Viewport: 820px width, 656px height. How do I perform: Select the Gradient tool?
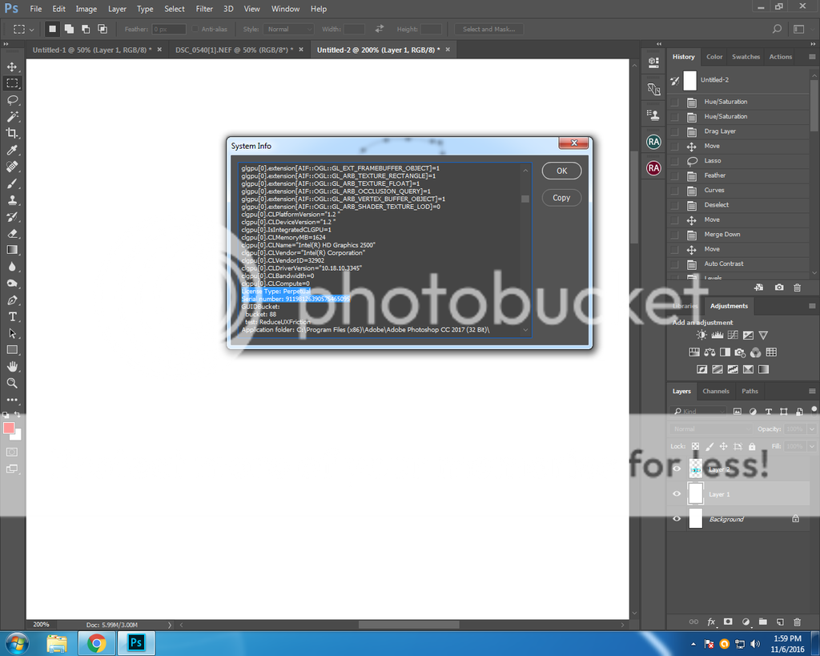point(12,250)
